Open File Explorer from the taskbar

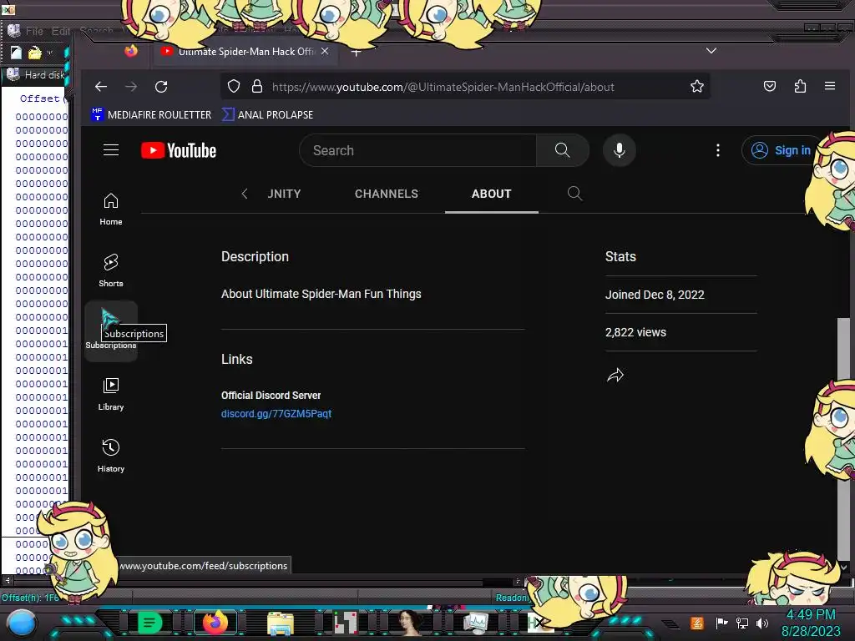click(x=281, y=623)
